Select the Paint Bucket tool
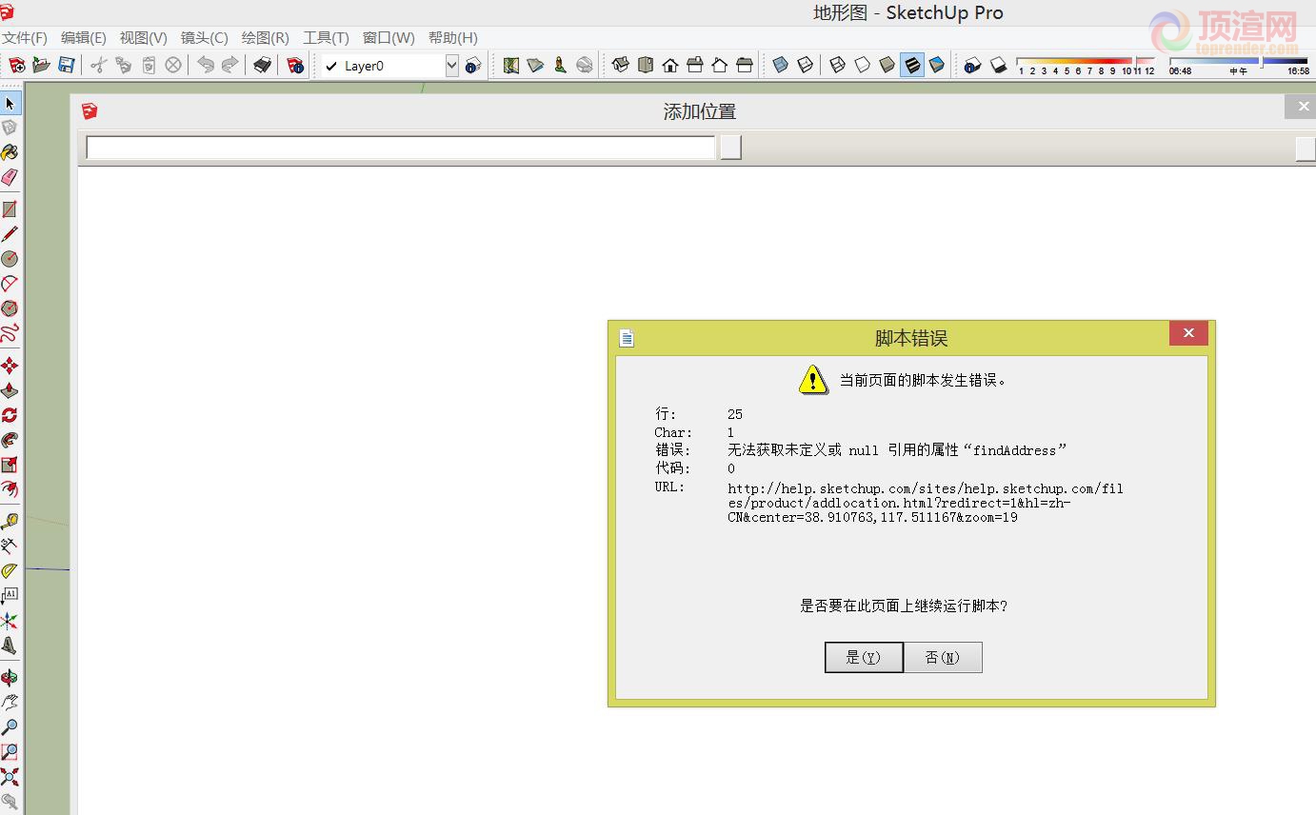The image size is (1316, 815). [x=10, y=152]
